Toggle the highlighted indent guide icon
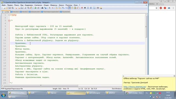Screen dimensions: 176x99 pos(69,8)
